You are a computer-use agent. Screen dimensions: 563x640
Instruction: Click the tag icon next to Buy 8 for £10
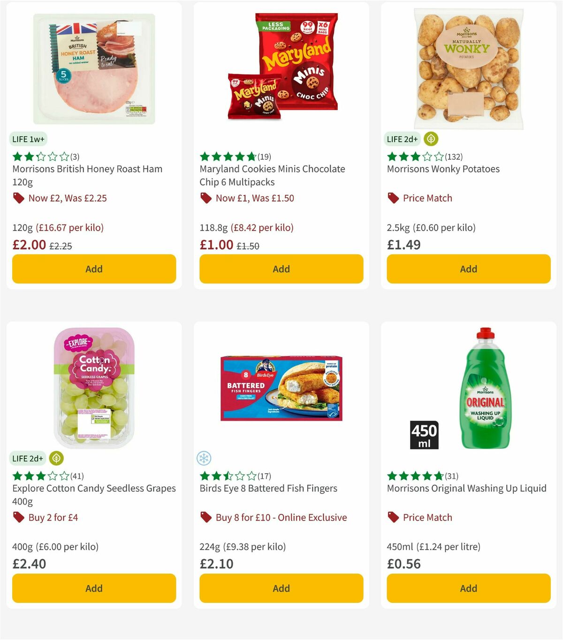tap(205, 518)
